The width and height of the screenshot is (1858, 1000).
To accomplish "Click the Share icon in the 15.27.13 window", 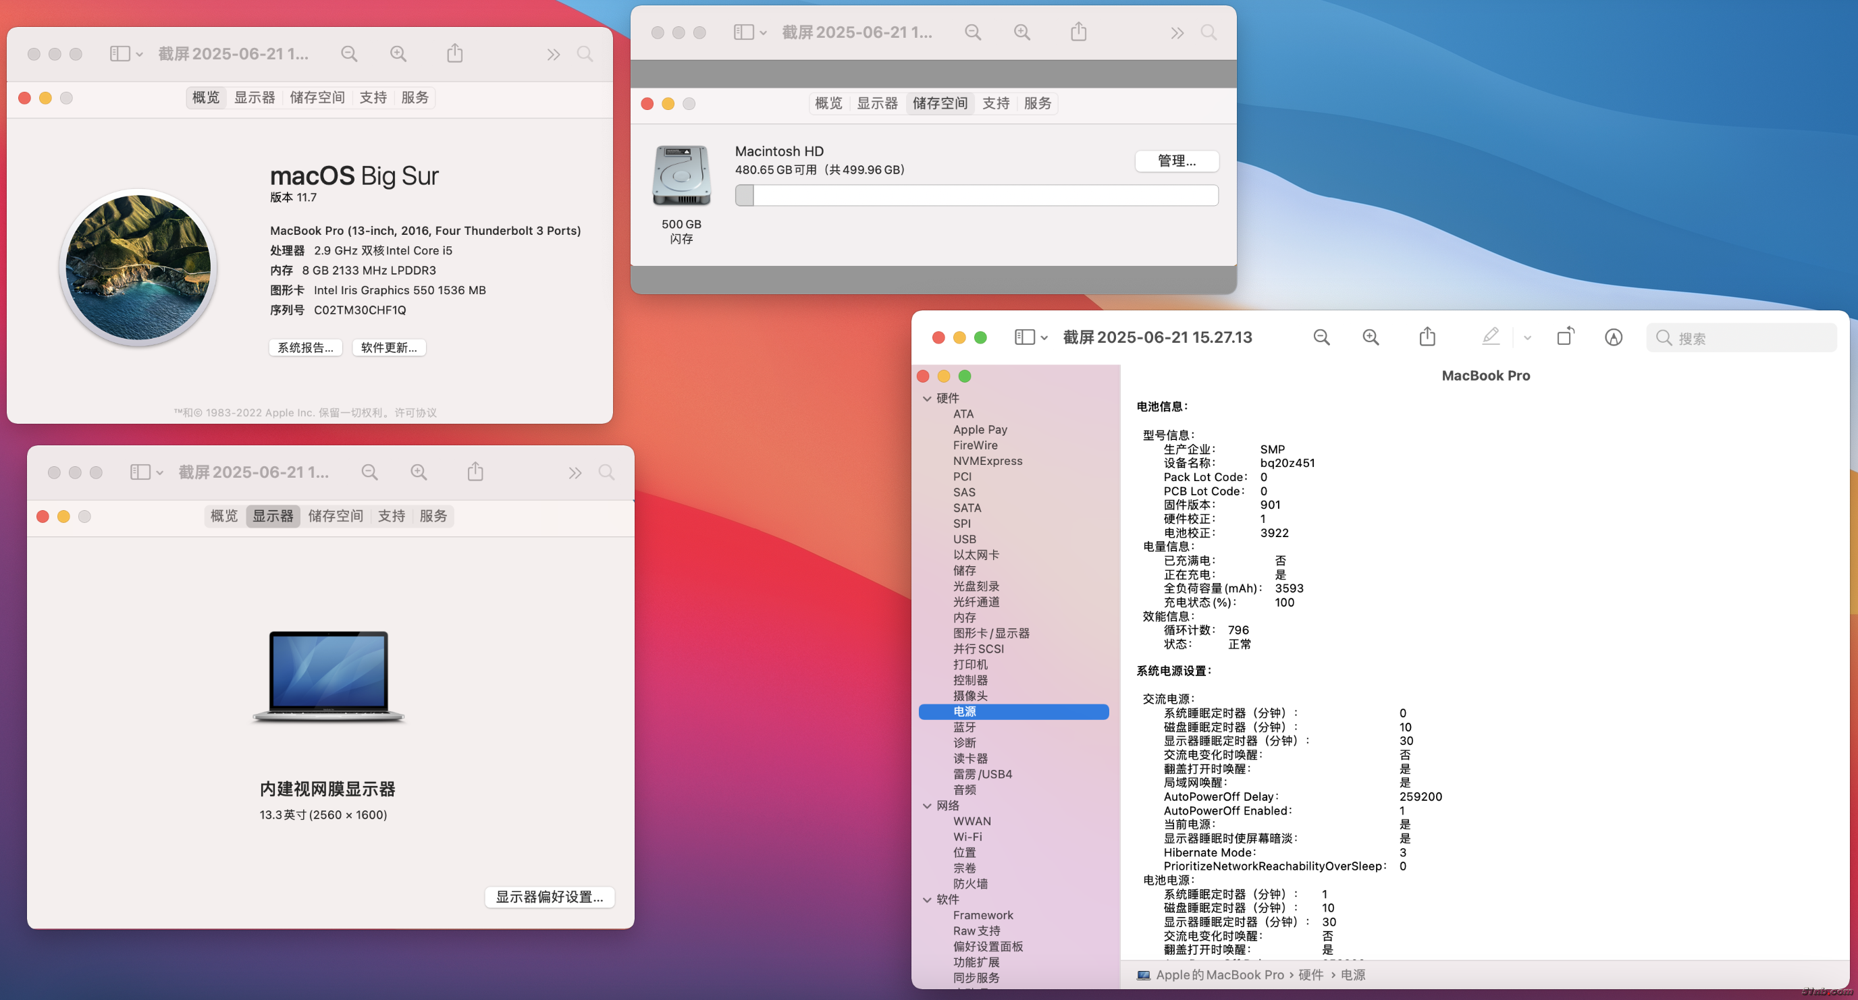I will tap(1427, 337).
